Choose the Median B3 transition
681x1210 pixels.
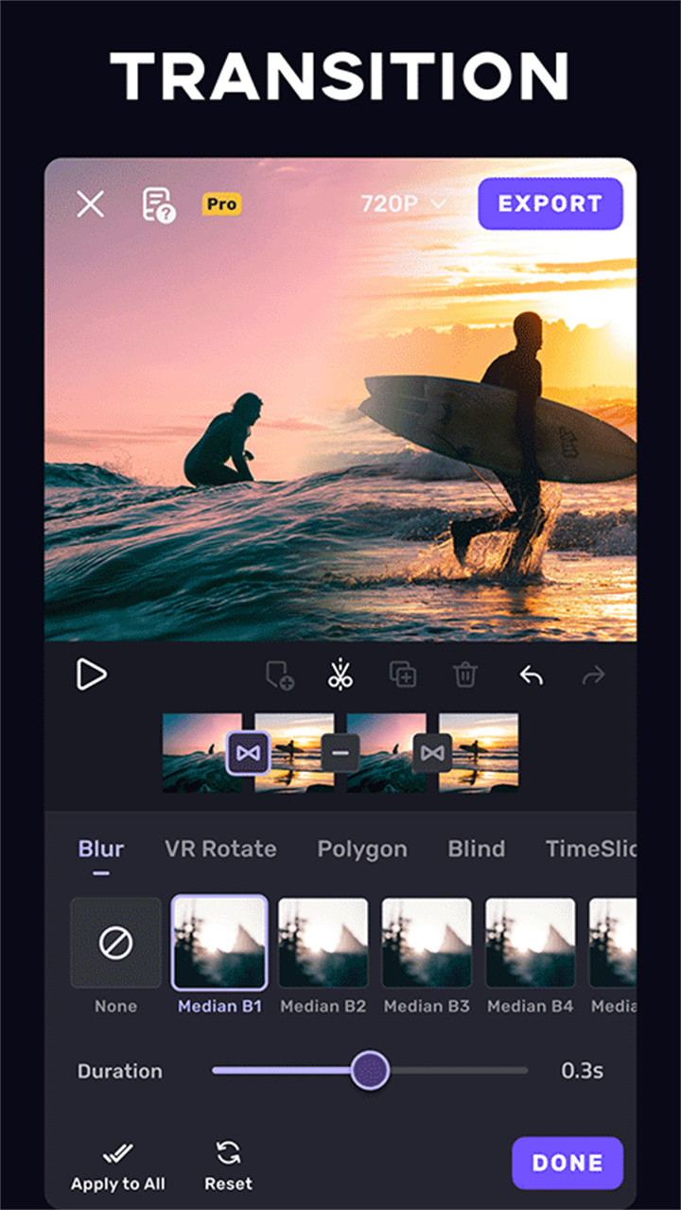[427, 943]
